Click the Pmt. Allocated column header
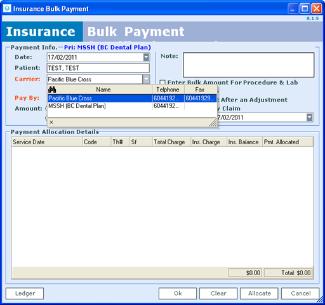Image resolution: width=325 pixels, height=305 pixels. (x=288, y=142)
